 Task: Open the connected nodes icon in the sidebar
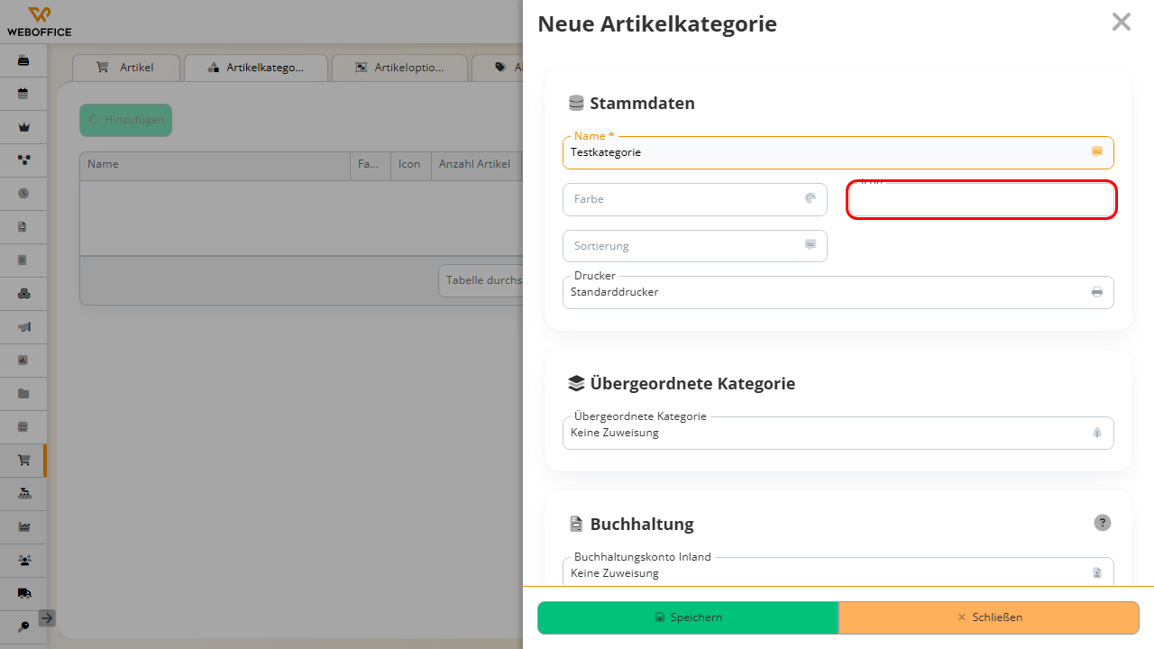coord(23,160)
